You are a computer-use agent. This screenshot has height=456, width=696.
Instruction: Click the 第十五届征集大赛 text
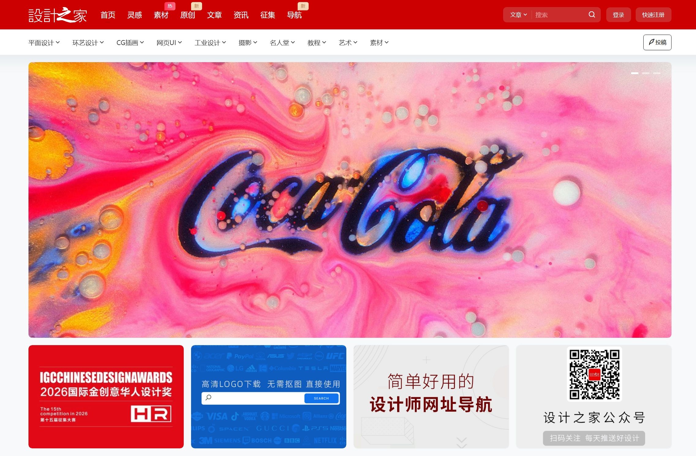58,420
